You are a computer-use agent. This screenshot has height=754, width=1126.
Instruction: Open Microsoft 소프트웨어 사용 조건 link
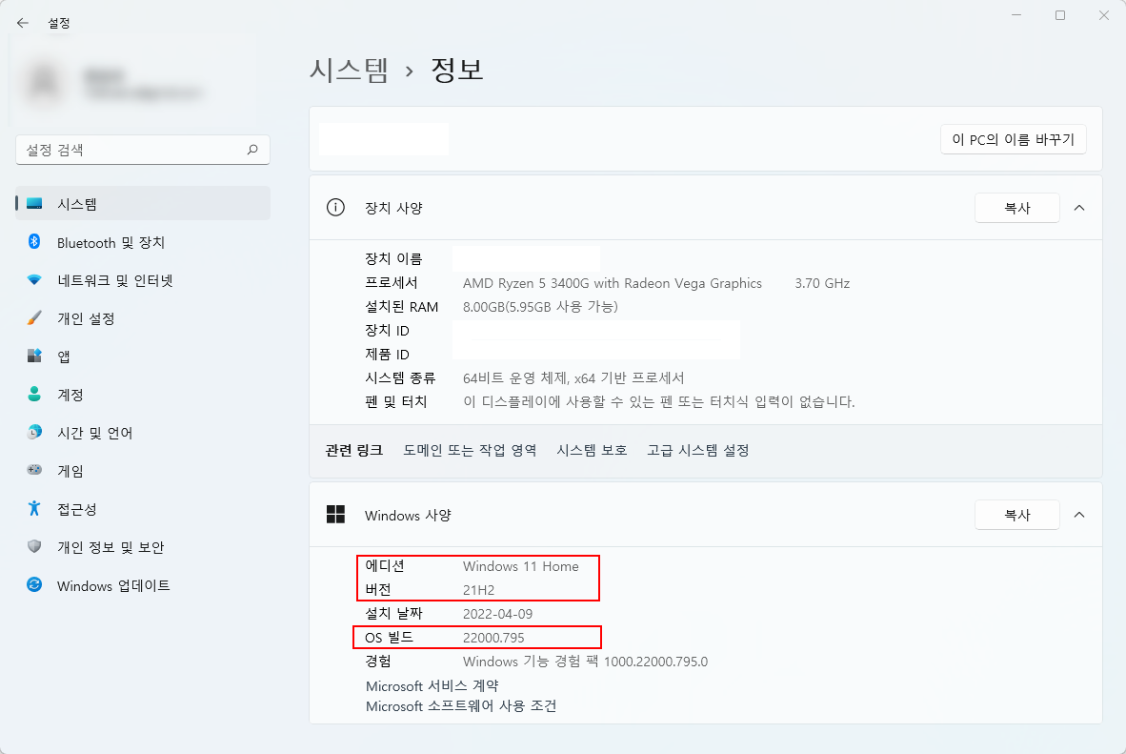[x=461, y=705]
